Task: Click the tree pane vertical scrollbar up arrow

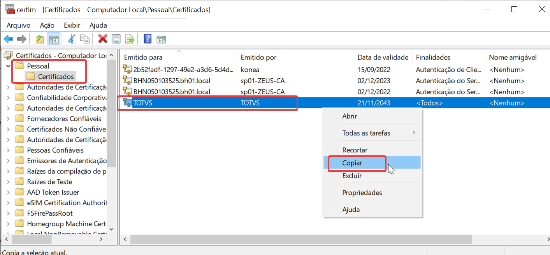Action: (111, 55)
